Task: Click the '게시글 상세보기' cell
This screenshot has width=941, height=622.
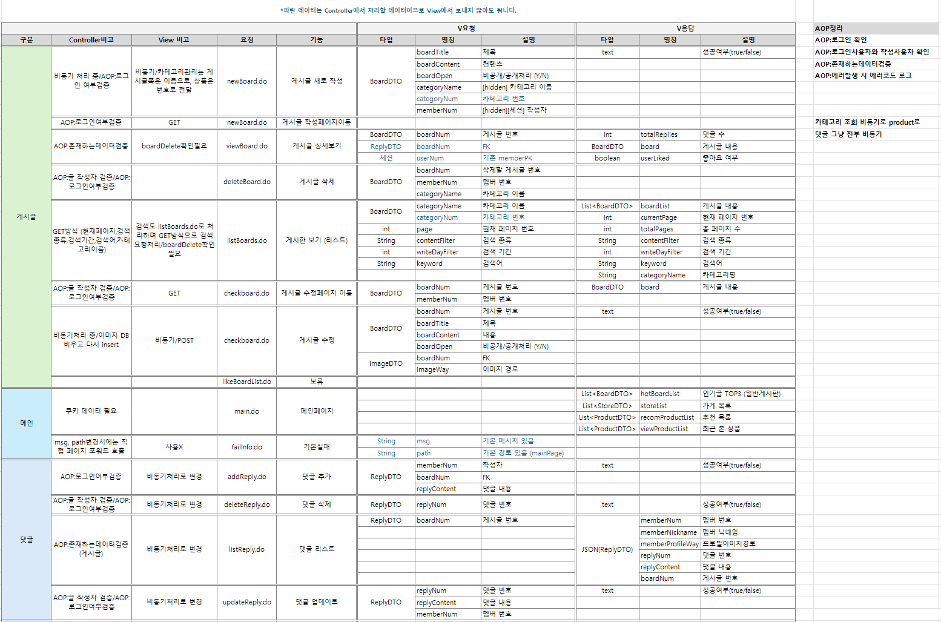Action: coord(317,146)
